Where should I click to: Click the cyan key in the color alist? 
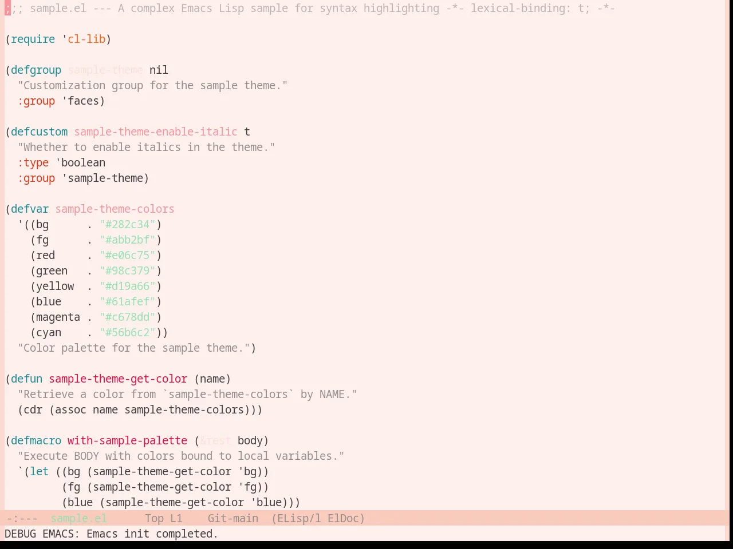coord(49,332)
